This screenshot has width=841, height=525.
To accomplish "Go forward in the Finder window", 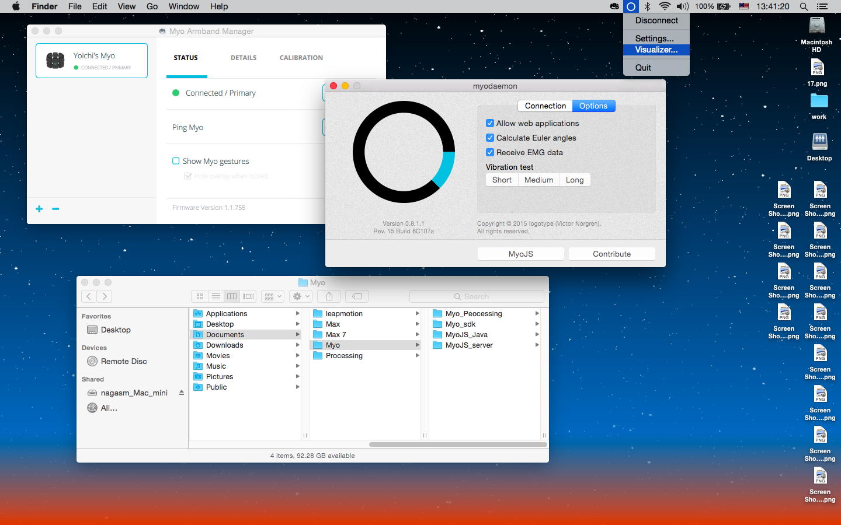I will (105, 296).
